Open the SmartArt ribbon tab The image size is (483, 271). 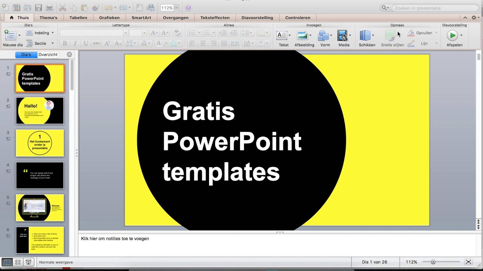(x=141, y=18)
